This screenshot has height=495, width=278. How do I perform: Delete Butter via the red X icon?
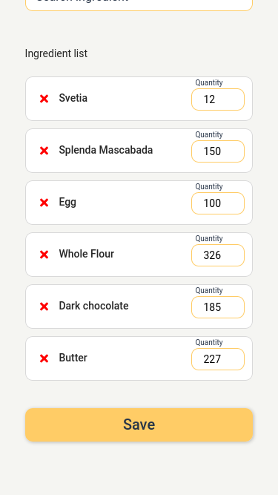pos(44,358)
